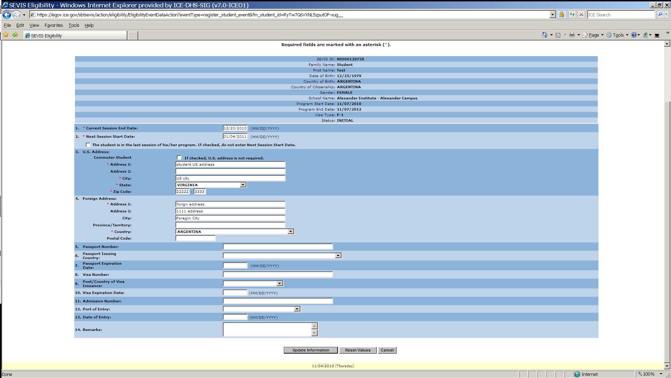Viewport: 671px width, 378px height.
Task: Open the Favorites menu
Action: (x=54, y=25)
